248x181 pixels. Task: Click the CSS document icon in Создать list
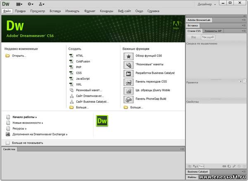72,73
